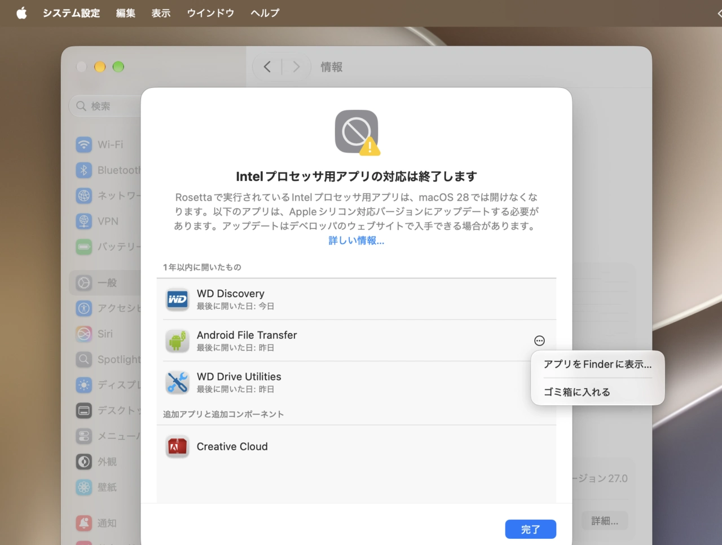
Task: Click the メニューバー sidebar icon
Action: (x=84, y=436)
